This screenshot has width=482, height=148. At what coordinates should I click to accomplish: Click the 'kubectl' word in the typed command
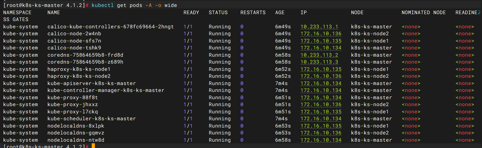pyautogui.click(x=103, y=5)
